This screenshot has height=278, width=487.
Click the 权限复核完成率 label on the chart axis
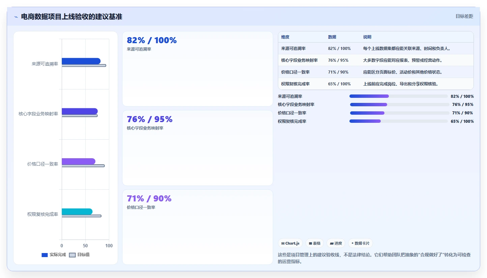(x=42, y=214)
